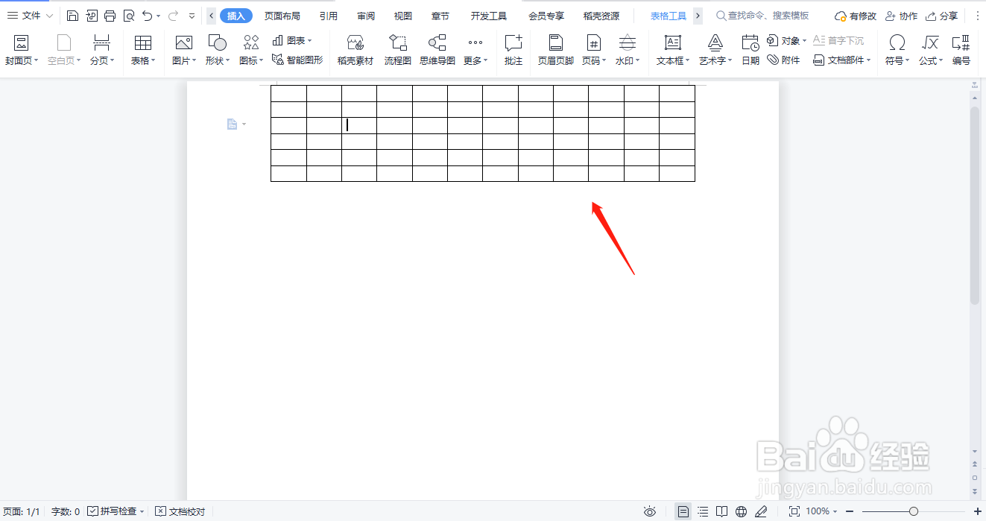Toggle fit-to-page zoom icon in status bar
Screen dimensions: 986x521
point(794,511)
